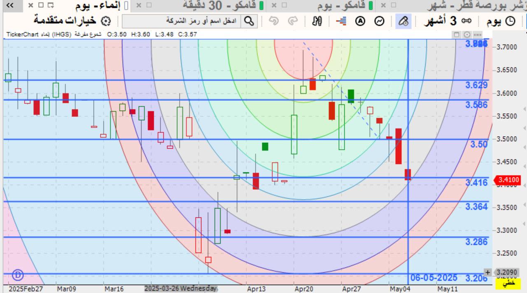The width and height of the screenshot is (527, 293).
Task: Click the Mar16 date axis label
Action: tap(114, 289)
